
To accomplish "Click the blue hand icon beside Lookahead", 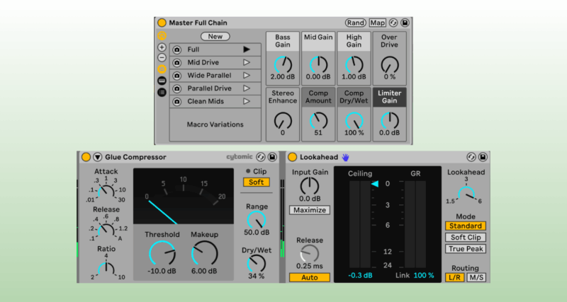I will (x=345, y=157).
